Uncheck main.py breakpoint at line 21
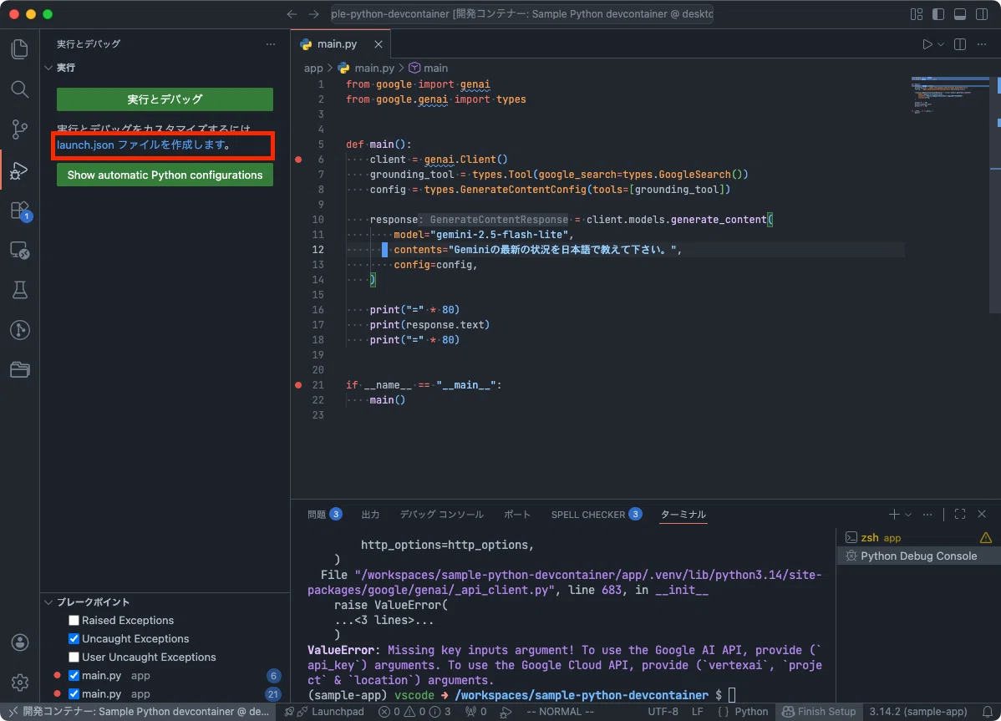Viewport: 1001px width, 721px height. click(x=74, y=693)
